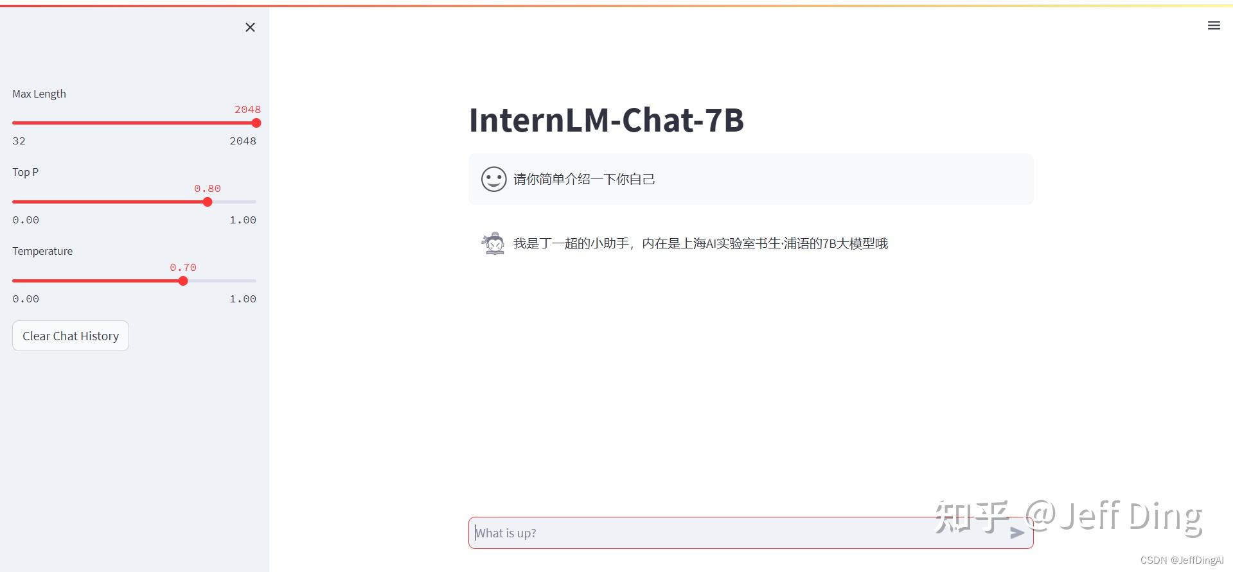Click the send icon inside the input box
This screenshot has height=572, width=1233.
[1017, 533]
